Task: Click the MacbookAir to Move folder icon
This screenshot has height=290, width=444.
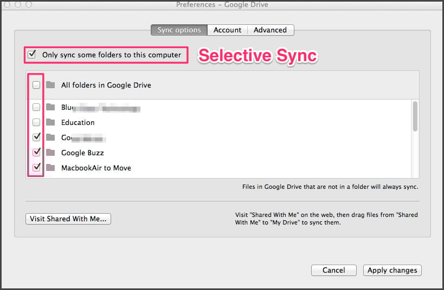Action: pyautogui.click(x=50, y=167)
